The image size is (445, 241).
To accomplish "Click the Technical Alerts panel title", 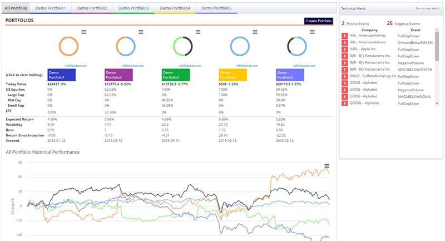I will click(353, 8).
